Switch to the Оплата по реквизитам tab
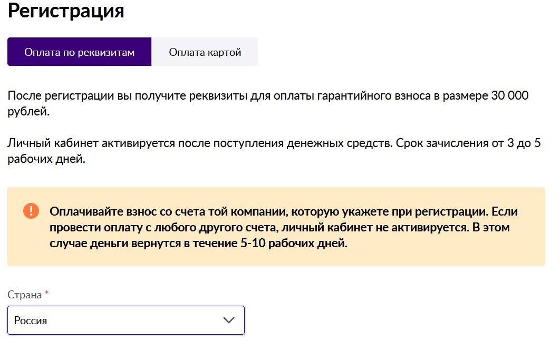The image size is (560, 350). (79, 52)
